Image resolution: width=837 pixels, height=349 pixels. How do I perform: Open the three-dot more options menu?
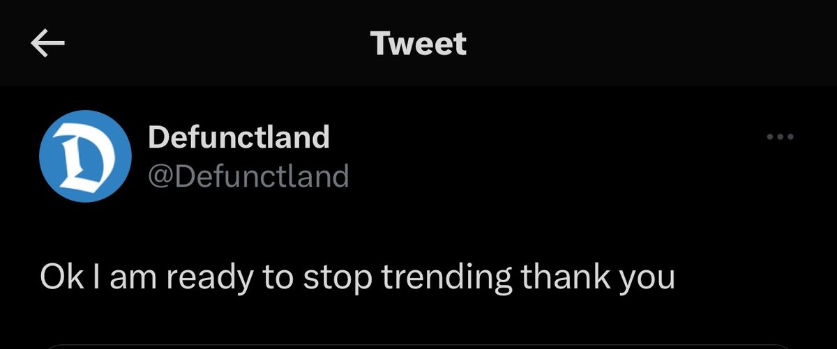780,137
